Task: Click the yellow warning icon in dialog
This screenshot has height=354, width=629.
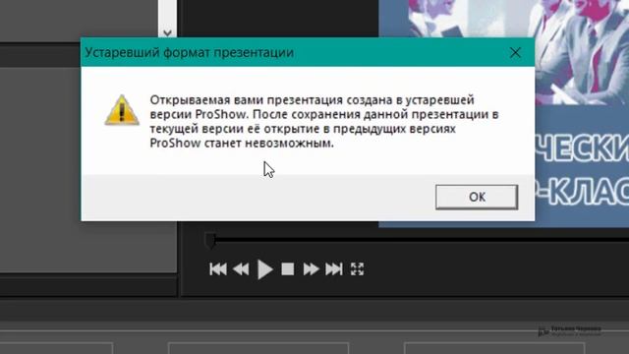Action: click(x=122, y=110)
